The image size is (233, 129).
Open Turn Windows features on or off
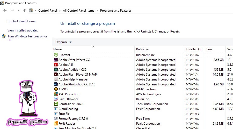coord(27,38)
